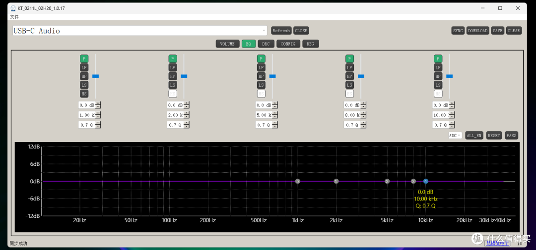Click the gain slider handle of 1.00 k band
This screenshot has height=250, width=536.
pyautogui.click(x=95, y=76)
